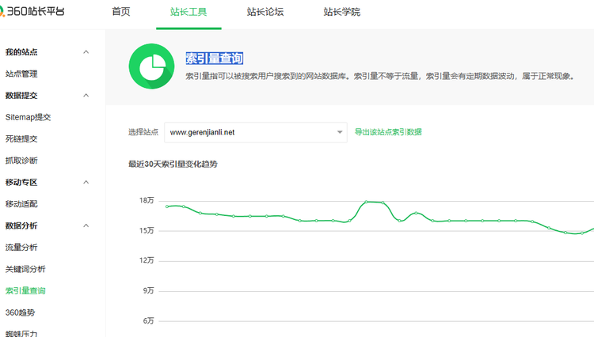Screen dimensions: 594x337
Task: Click 导出该站点索引数据 link
Action: click(388, 132)
